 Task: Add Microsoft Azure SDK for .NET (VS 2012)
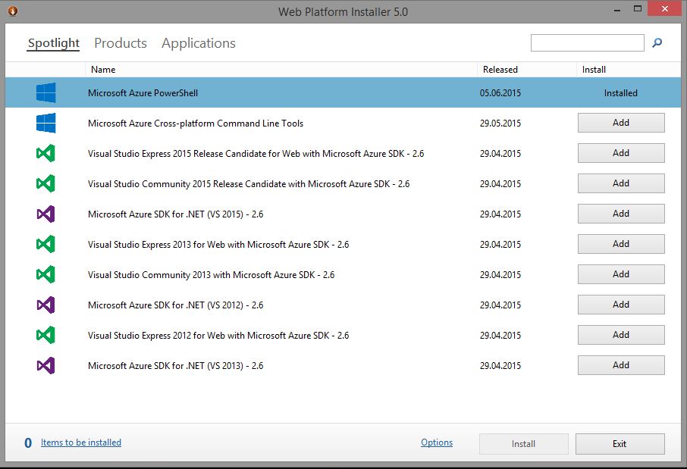point(621,305)
